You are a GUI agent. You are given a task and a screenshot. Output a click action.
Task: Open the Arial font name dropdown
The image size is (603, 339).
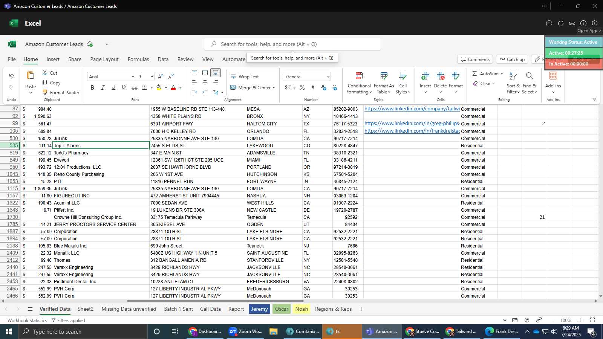132,77
